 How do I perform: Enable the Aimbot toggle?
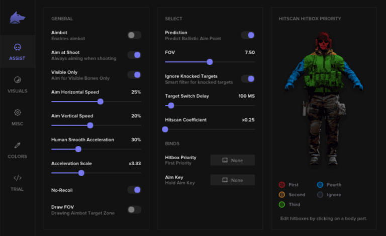pos(134,35)
